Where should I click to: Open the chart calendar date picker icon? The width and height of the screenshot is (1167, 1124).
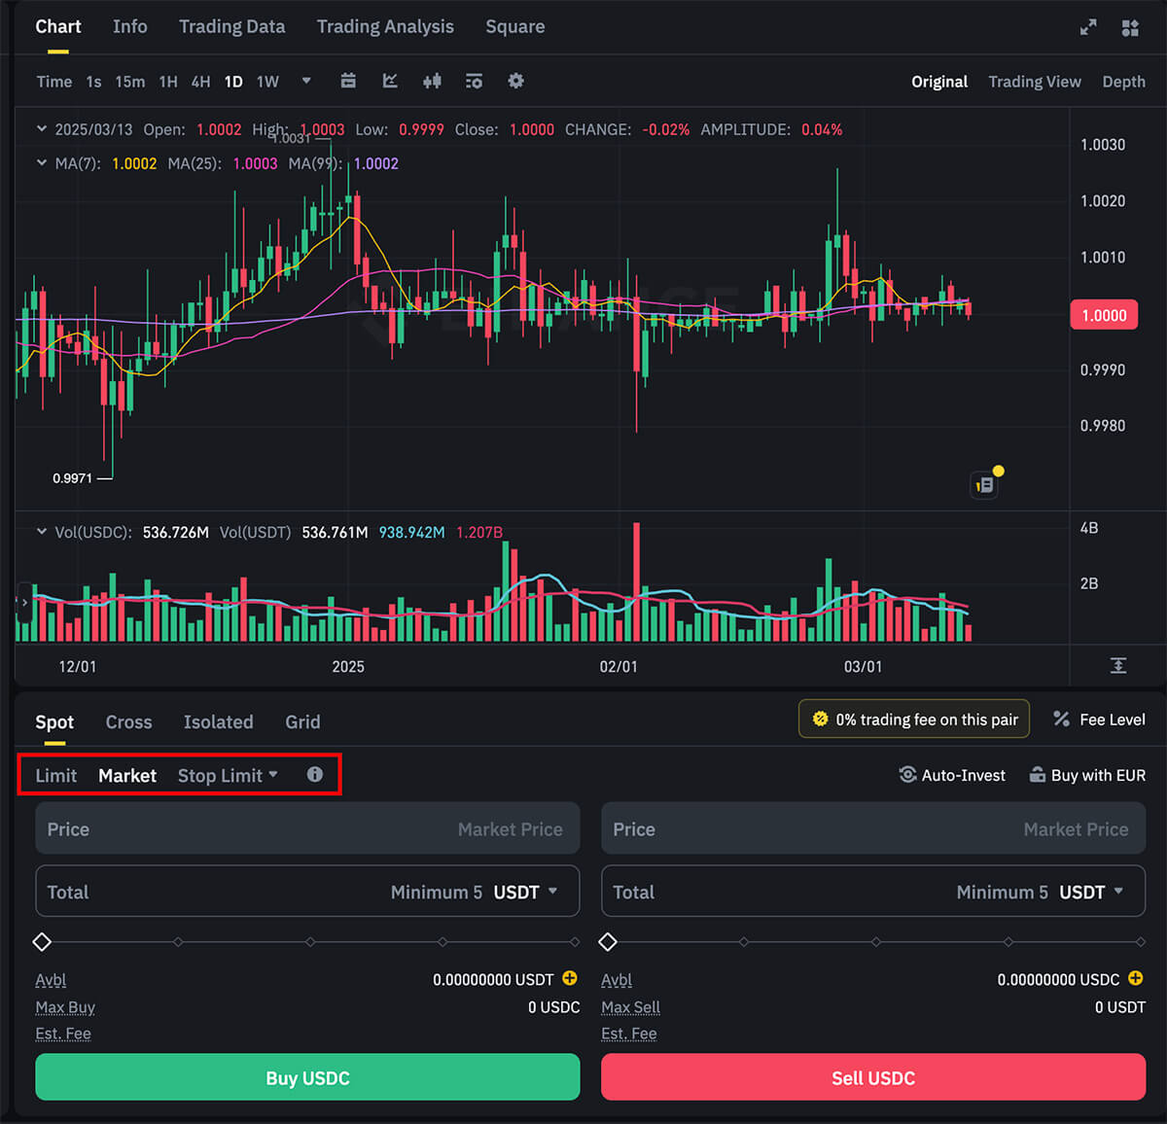pyautogui.click(x=348, y=82)
